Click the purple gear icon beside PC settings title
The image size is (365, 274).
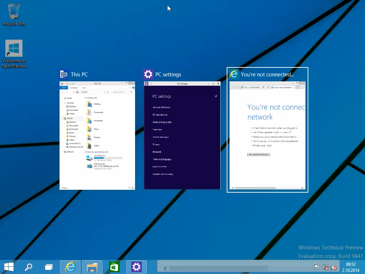click(148, 74)
